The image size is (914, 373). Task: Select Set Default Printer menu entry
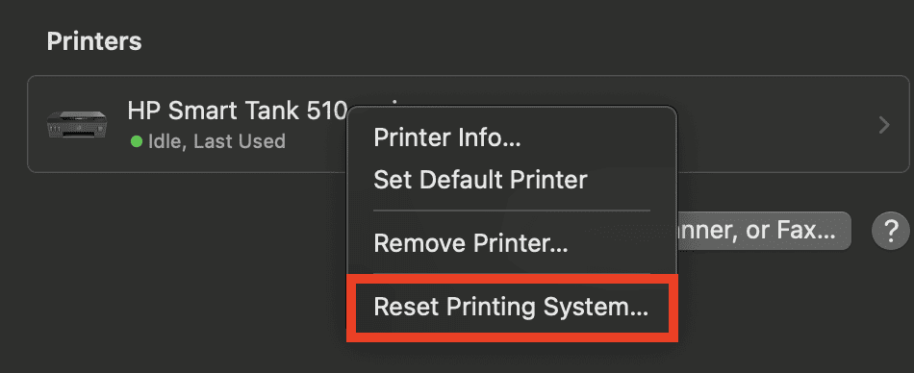click(x=480, y=180)
